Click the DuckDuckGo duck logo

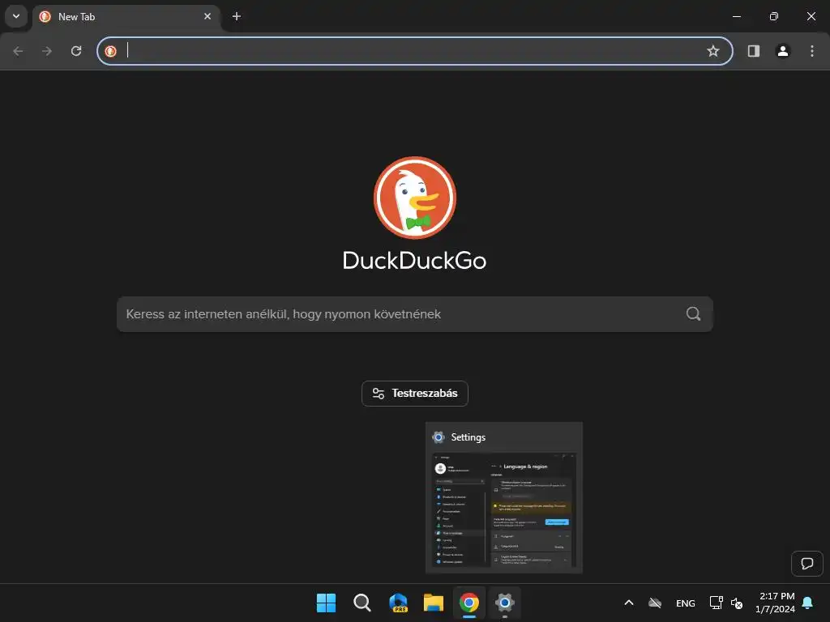[x=415, y=198]
